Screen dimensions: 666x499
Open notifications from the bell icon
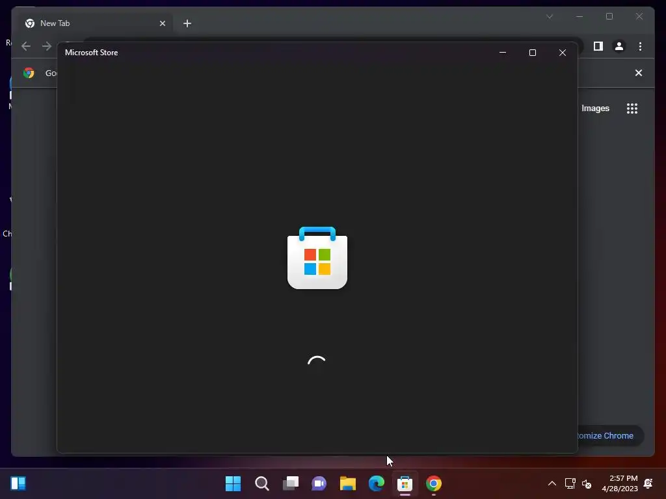pos(648,483)
